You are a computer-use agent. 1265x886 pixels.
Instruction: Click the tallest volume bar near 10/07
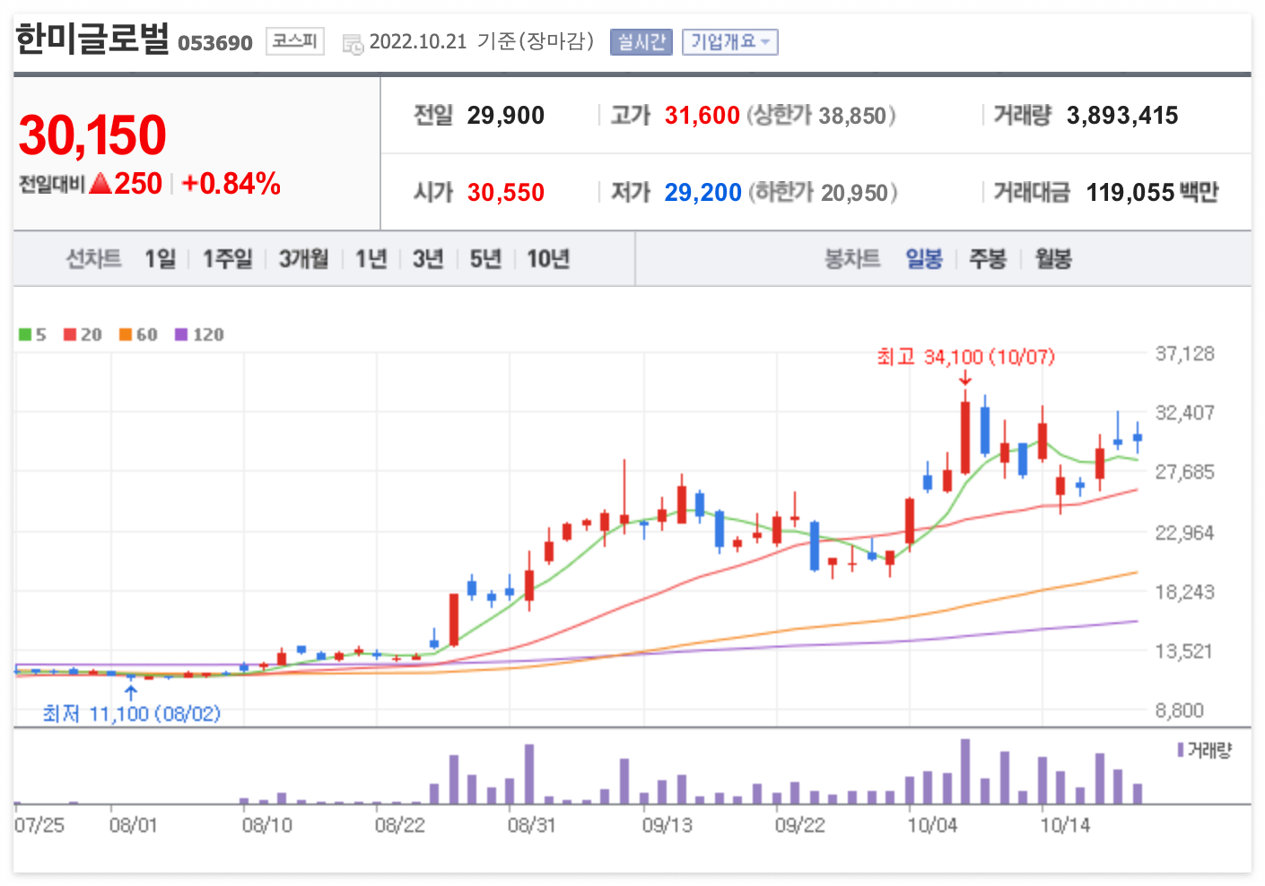coord(965,771)
